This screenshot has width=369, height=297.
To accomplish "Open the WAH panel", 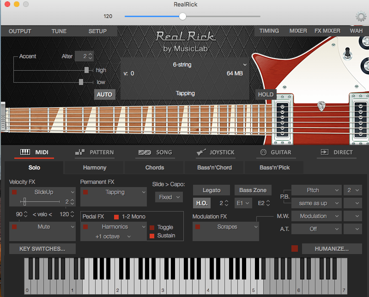I will (356, 31).
